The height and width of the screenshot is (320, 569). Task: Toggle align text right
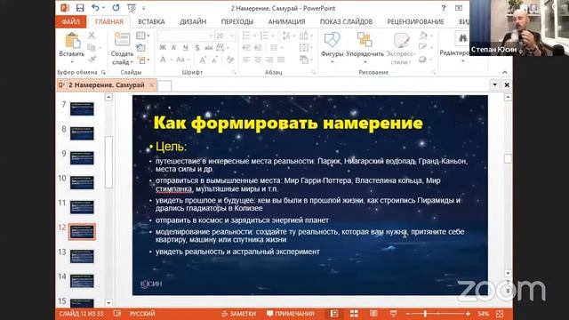coord(269,60)
